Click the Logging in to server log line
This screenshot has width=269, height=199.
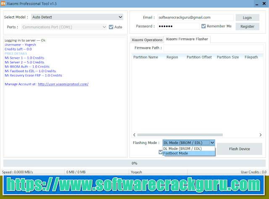pyautogui.click(x=25, y=40)
